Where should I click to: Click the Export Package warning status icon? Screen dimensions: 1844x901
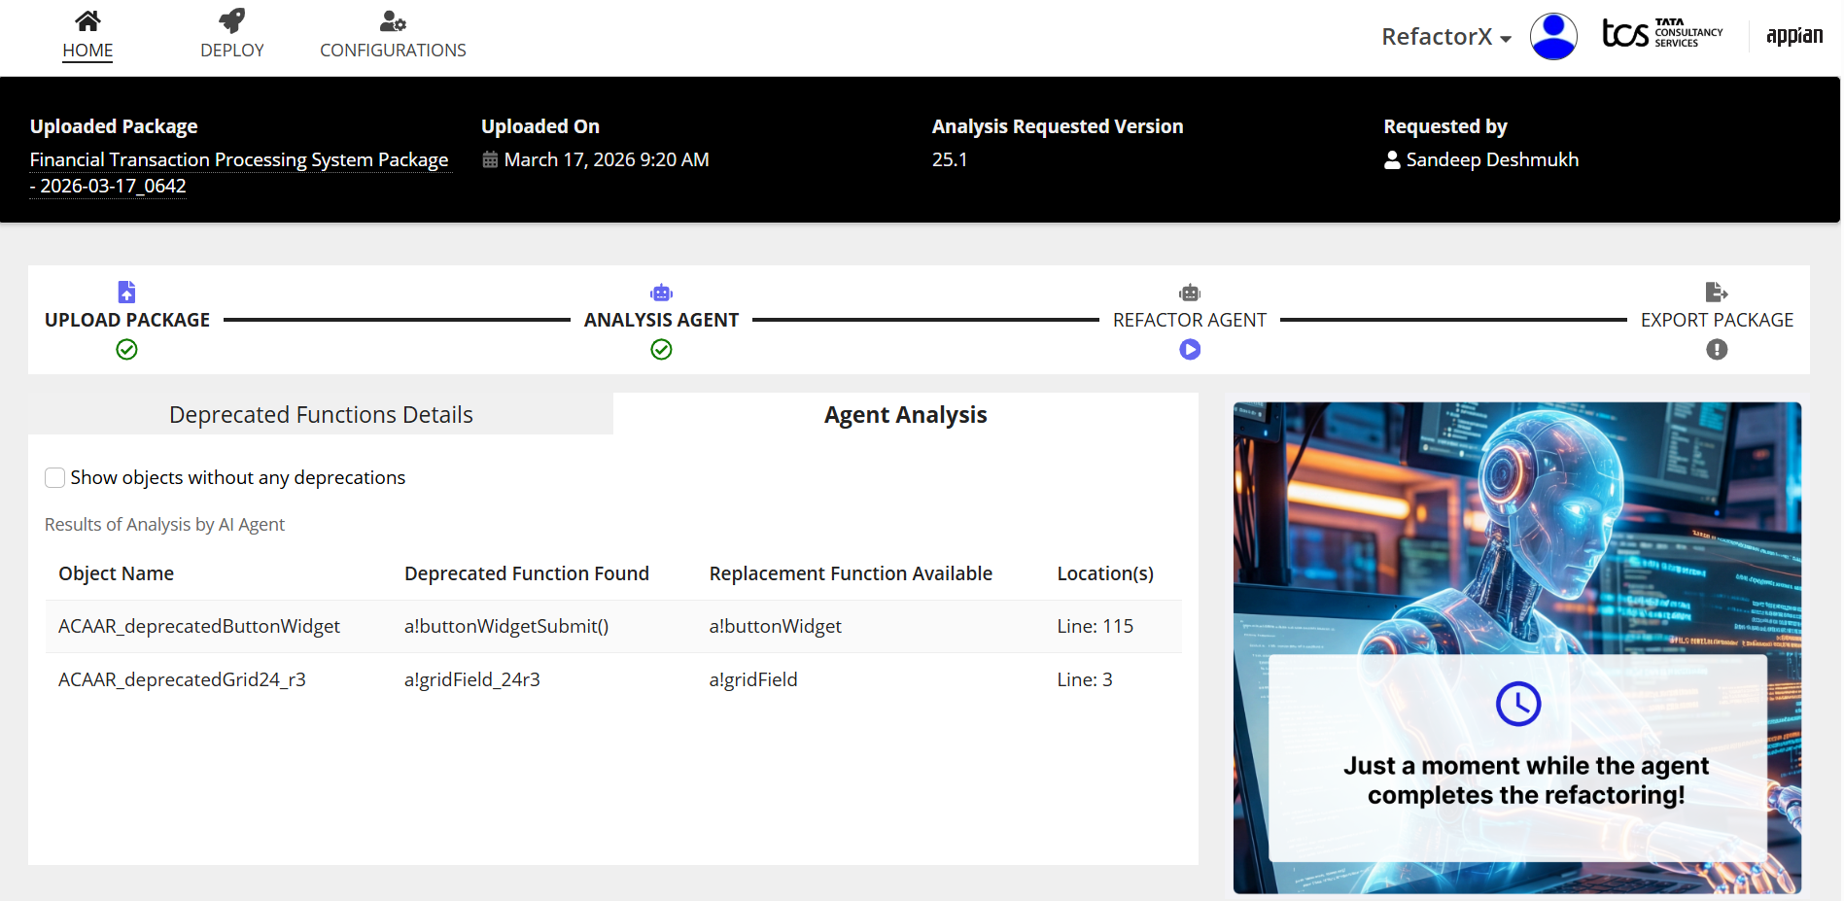pyautogui.click(x=1716, y=350)
